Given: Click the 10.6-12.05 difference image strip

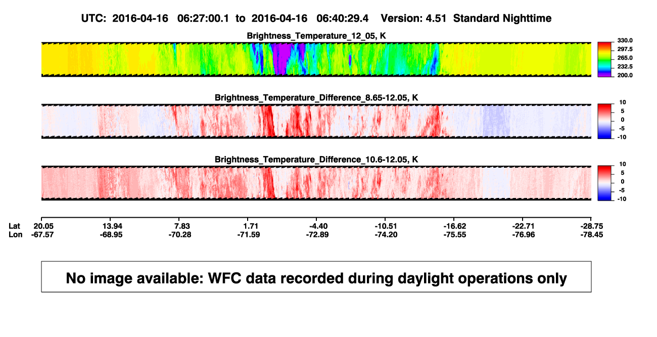Looking at the screenshot, I should pos(316,183).
